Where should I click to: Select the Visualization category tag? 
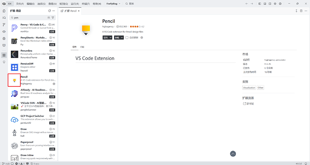(249, 87)
